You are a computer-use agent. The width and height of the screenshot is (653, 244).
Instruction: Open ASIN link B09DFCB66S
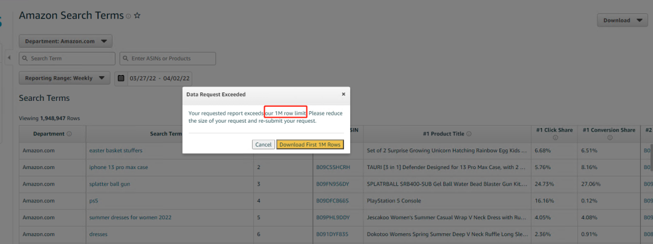(x=333, y=201)
